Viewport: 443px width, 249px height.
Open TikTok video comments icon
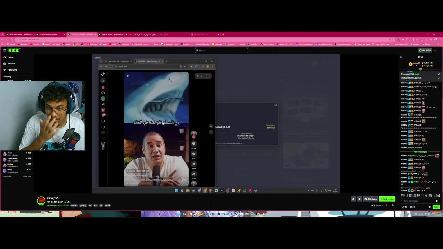coord(194,154)
